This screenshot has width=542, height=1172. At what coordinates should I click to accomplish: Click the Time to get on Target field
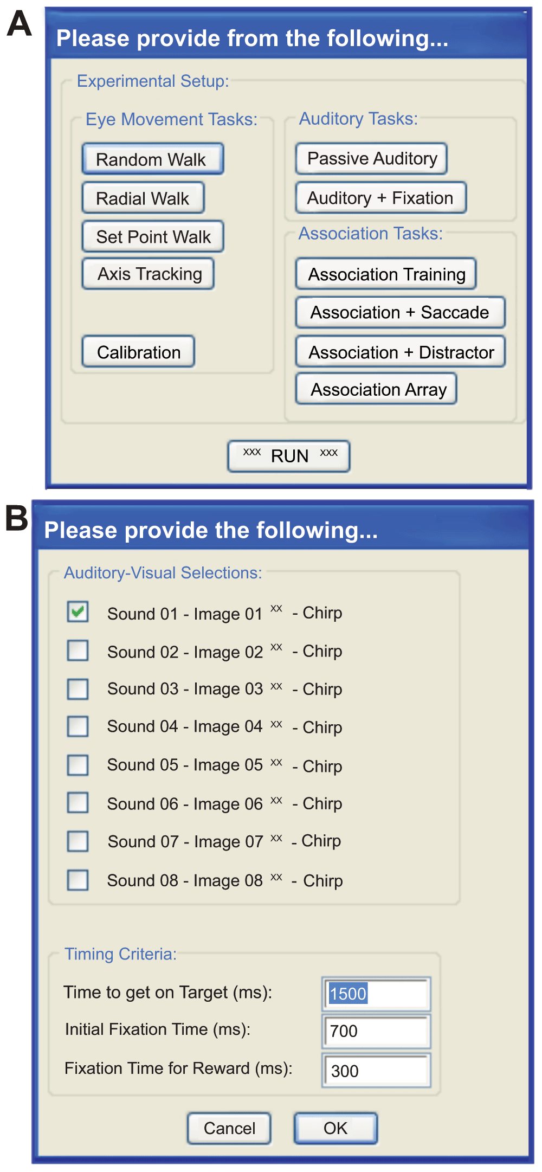coord(377,994)
